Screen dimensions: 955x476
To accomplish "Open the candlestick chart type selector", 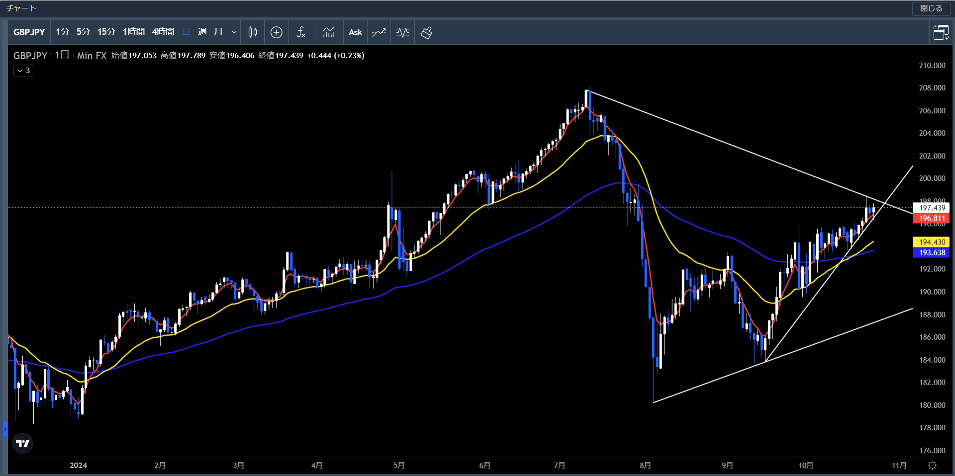I will (x=253, y=32).
